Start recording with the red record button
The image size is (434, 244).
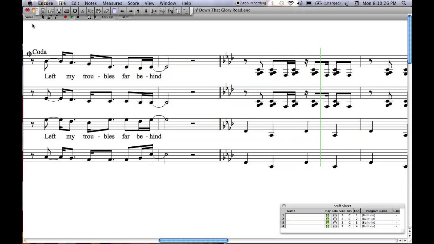coord(65,17)
